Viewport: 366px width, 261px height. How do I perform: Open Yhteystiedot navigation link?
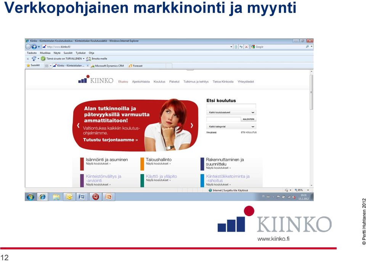pos(246,82)
